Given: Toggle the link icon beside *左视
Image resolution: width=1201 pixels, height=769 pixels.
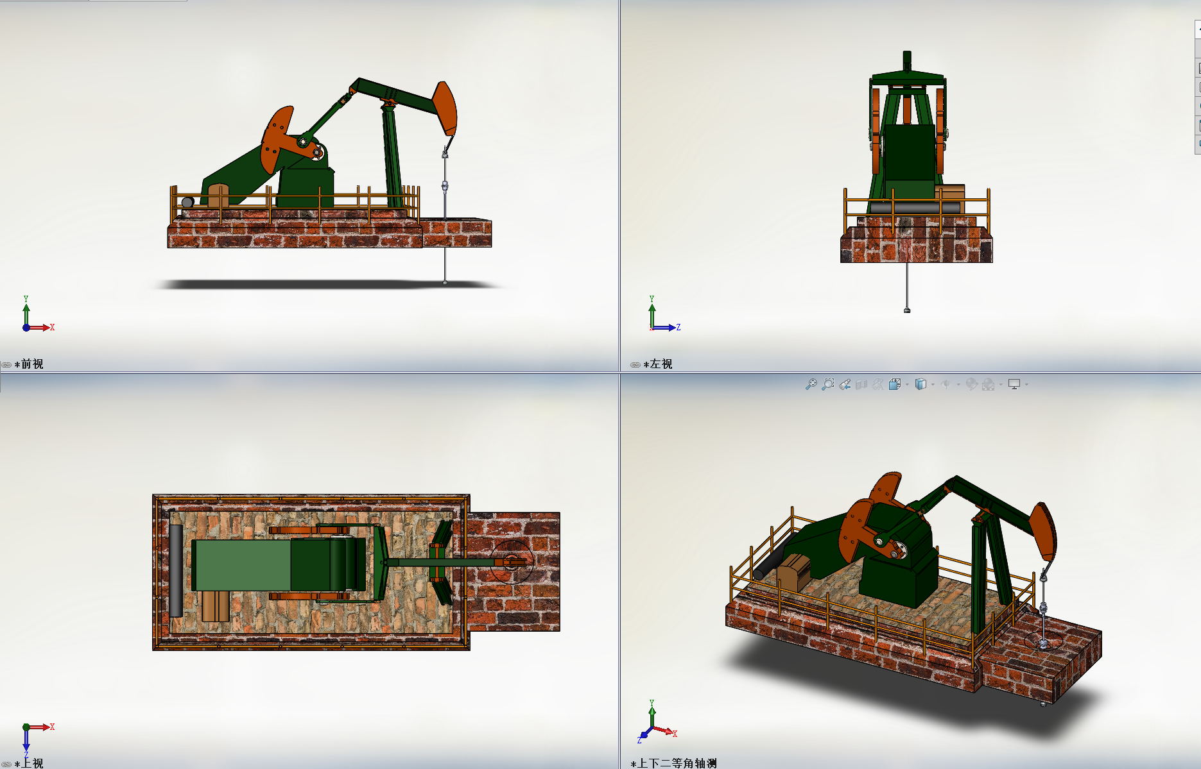Looking at the screenshot, I should coord(635,364).
